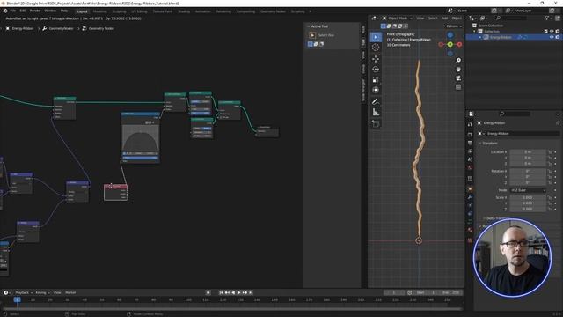Screen dimensions: 563x317
Task: Select the Measure tool
Action: click(376, 112)
